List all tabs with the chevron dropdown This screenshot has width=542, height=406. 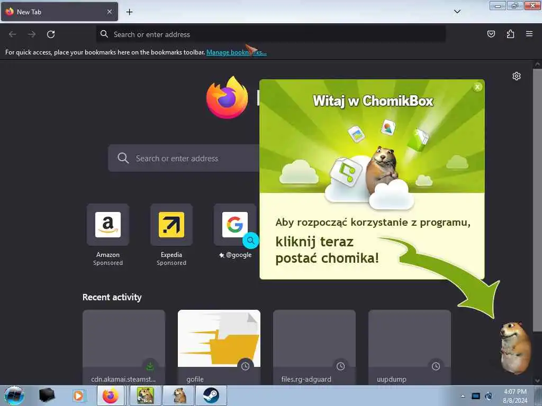click(457, 12)
